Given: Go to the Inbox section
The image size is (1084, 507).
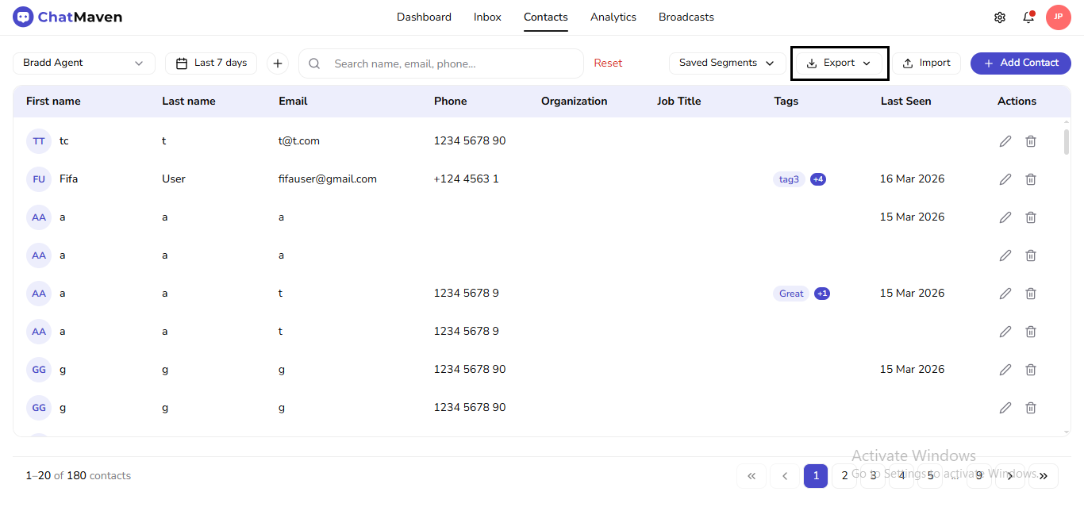Looking at the screenshot, I should (486, 17).
